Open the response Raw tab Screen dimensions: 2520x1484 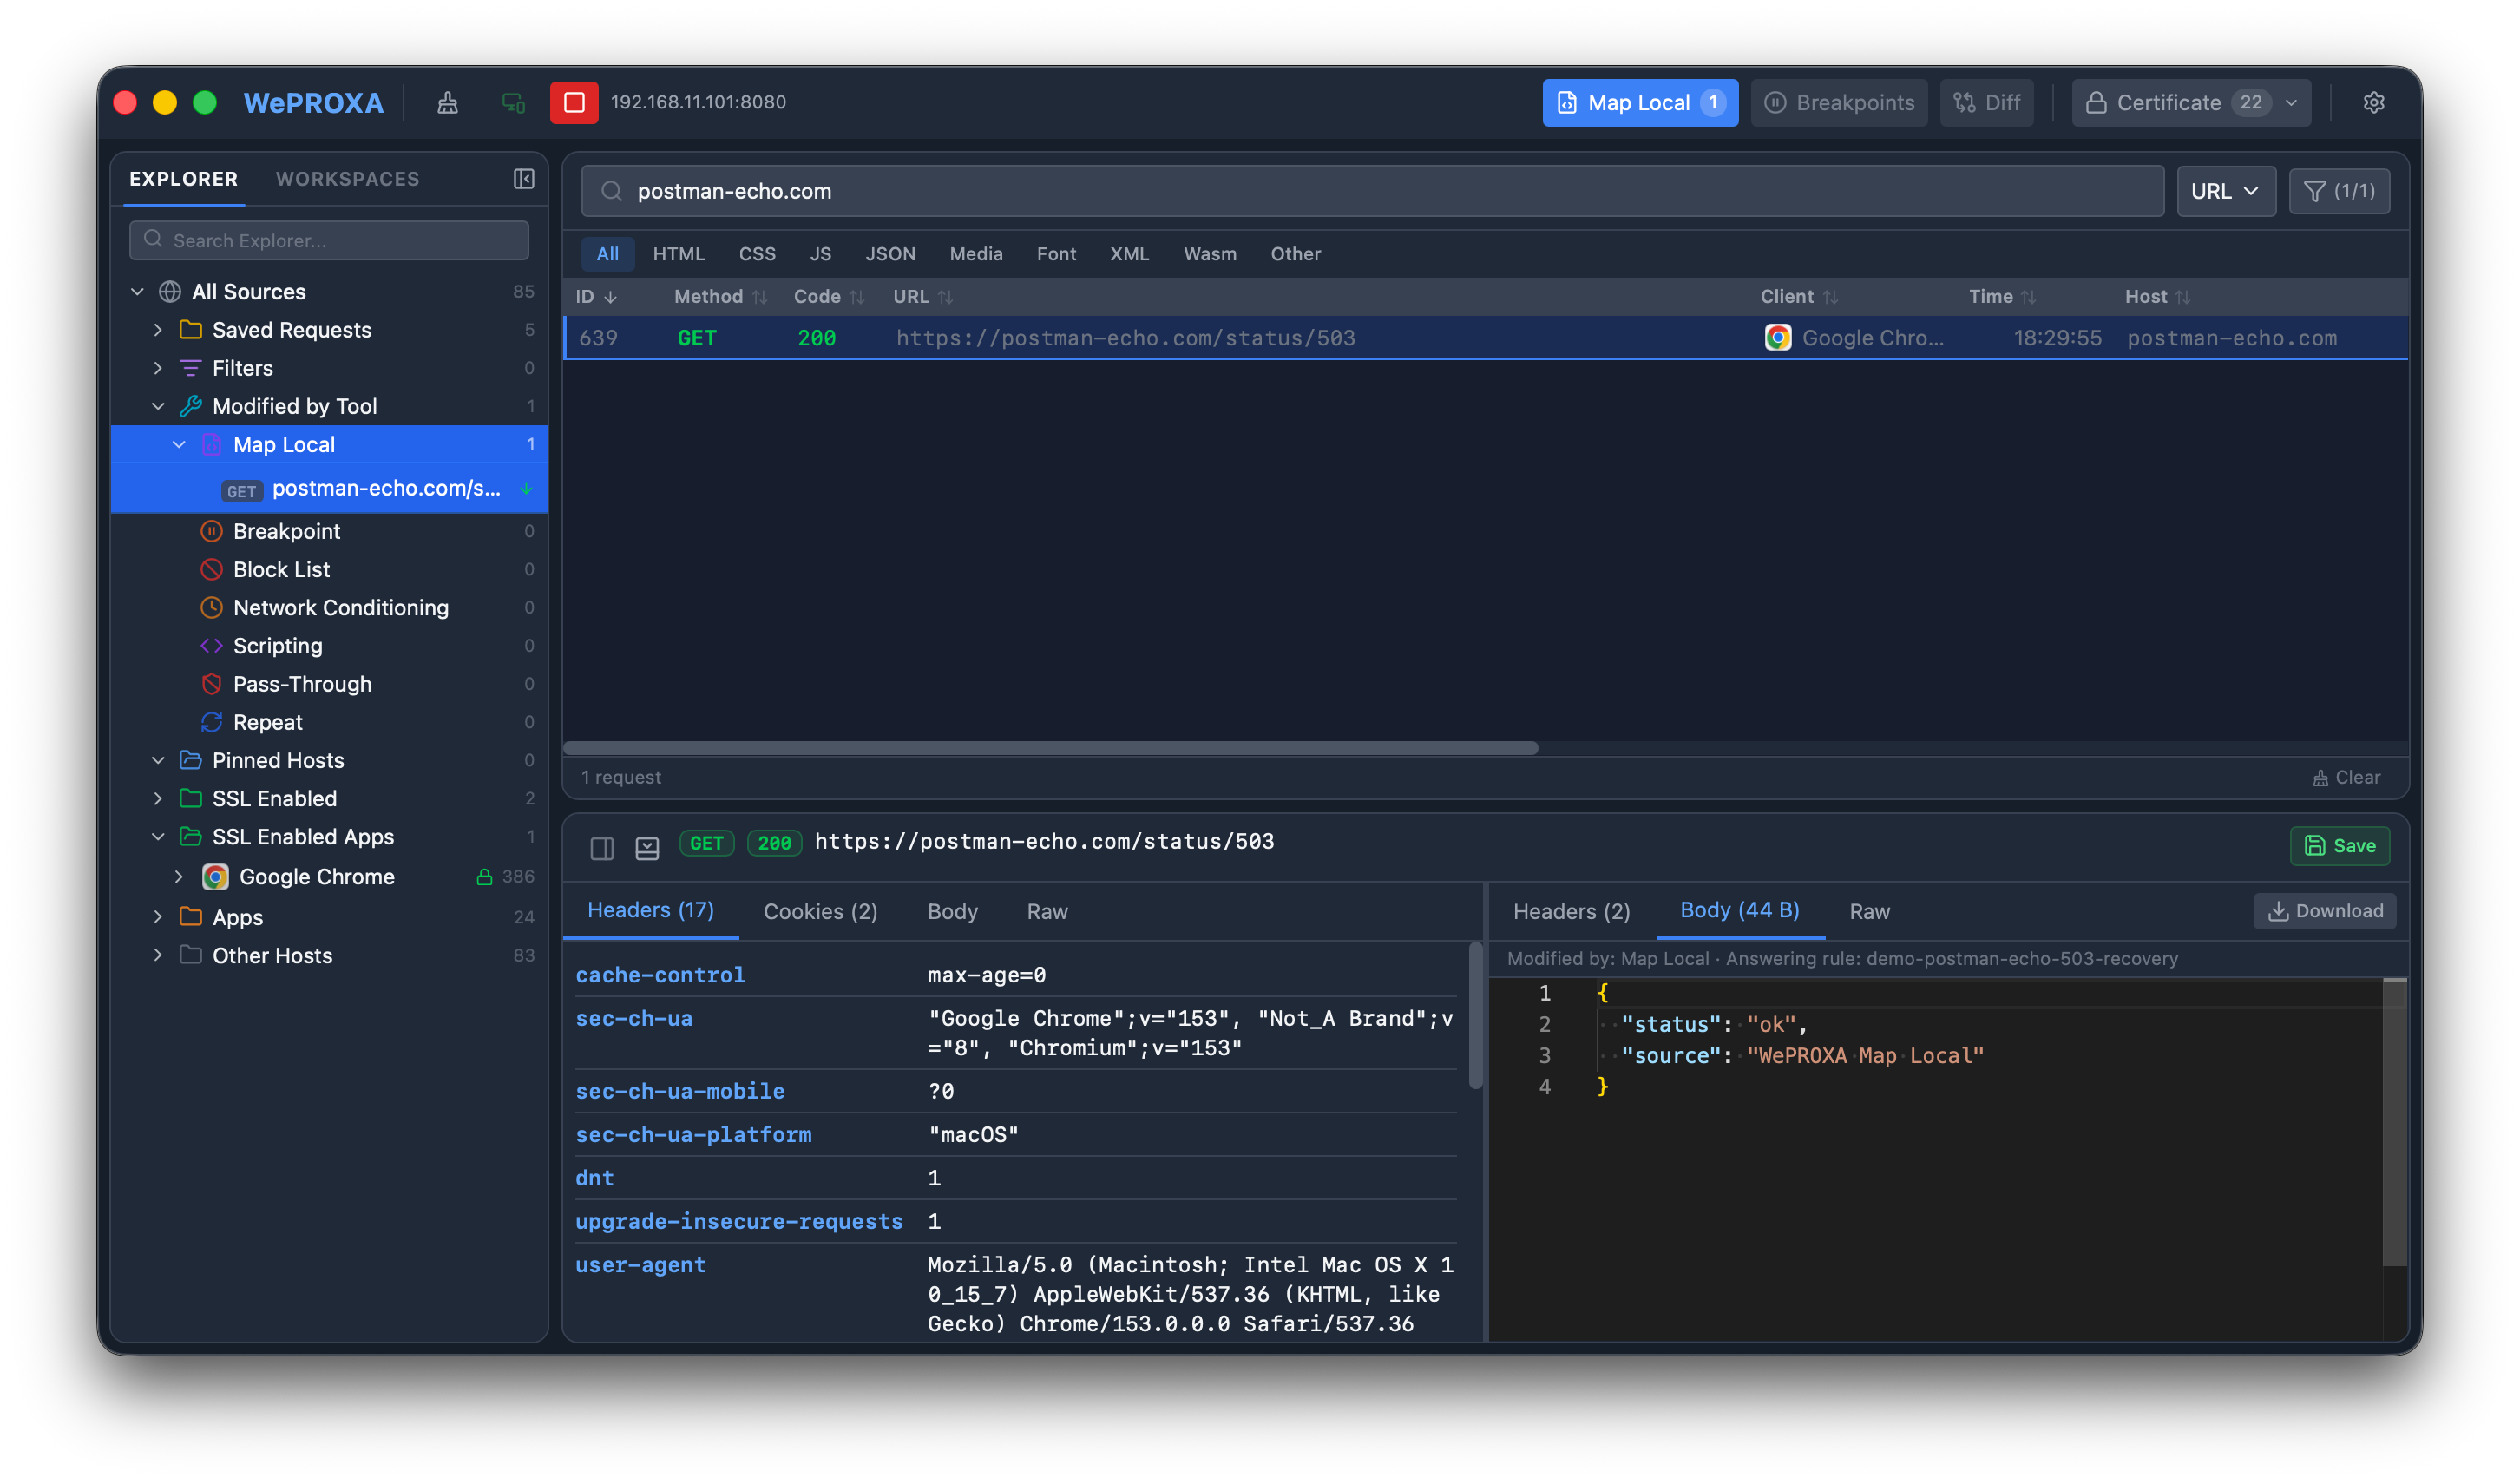(x=1868, y=912)
